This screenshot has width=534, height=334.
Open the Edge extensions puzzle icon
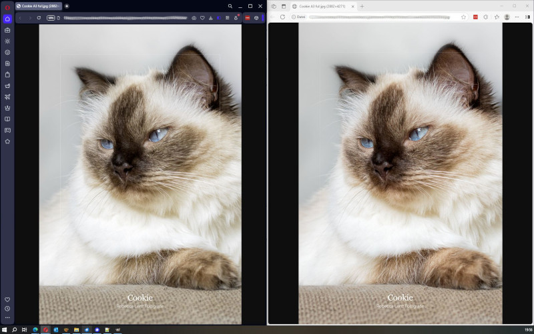[486, 17]
